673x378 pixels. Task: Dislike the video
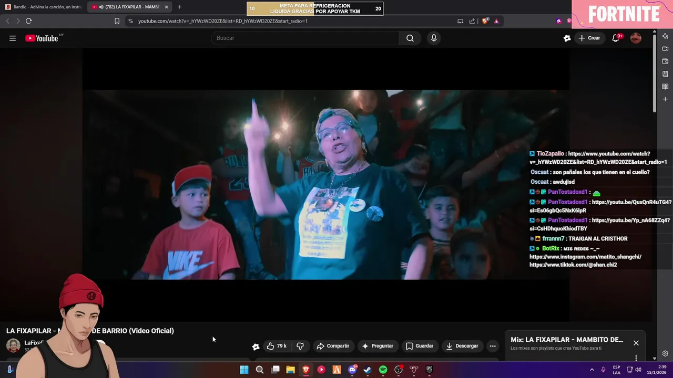pos(300,346)
